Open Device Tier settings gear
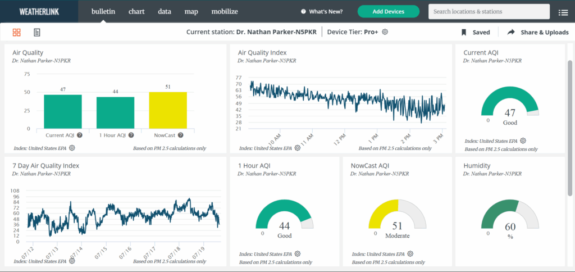 [385, 32]
